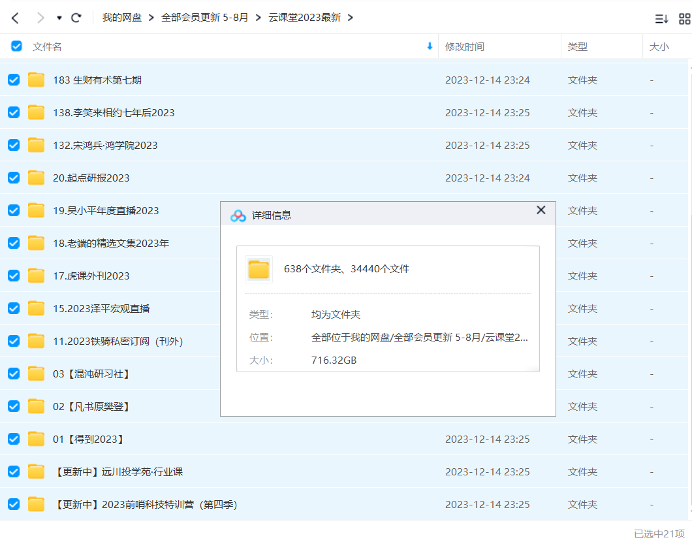Uncheck the 20.起点研报2023 folder checkbox

14,178
